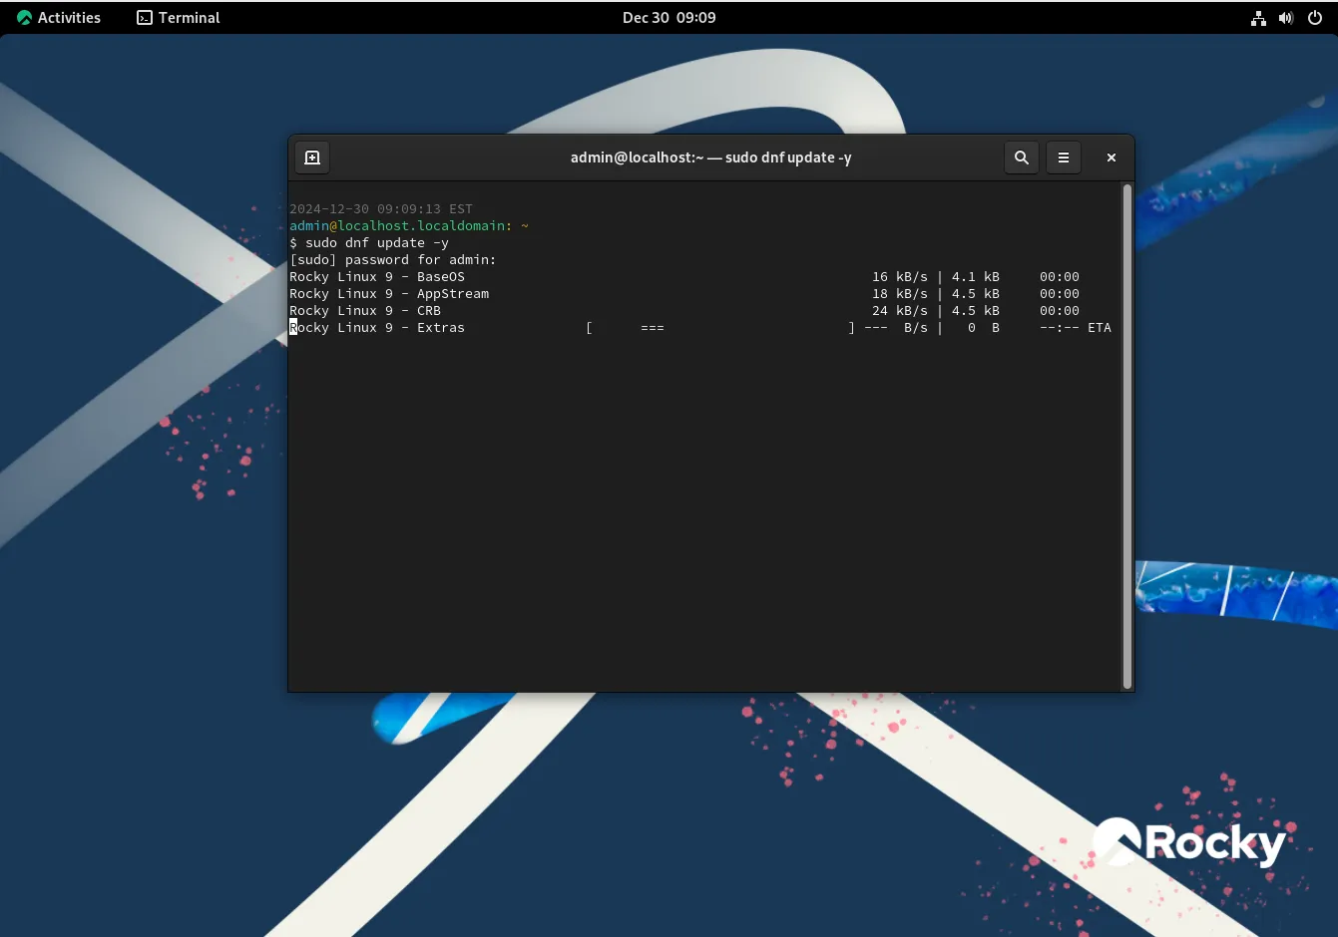Open the power system menu icon
Viewport: 1338px width, 937px height.
pyautogui.click(x=1315, y=18)
